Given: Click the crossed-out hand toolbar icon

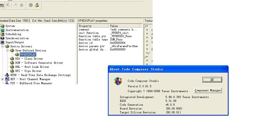Looking at the screenshot, I should (x=22, y=5).
